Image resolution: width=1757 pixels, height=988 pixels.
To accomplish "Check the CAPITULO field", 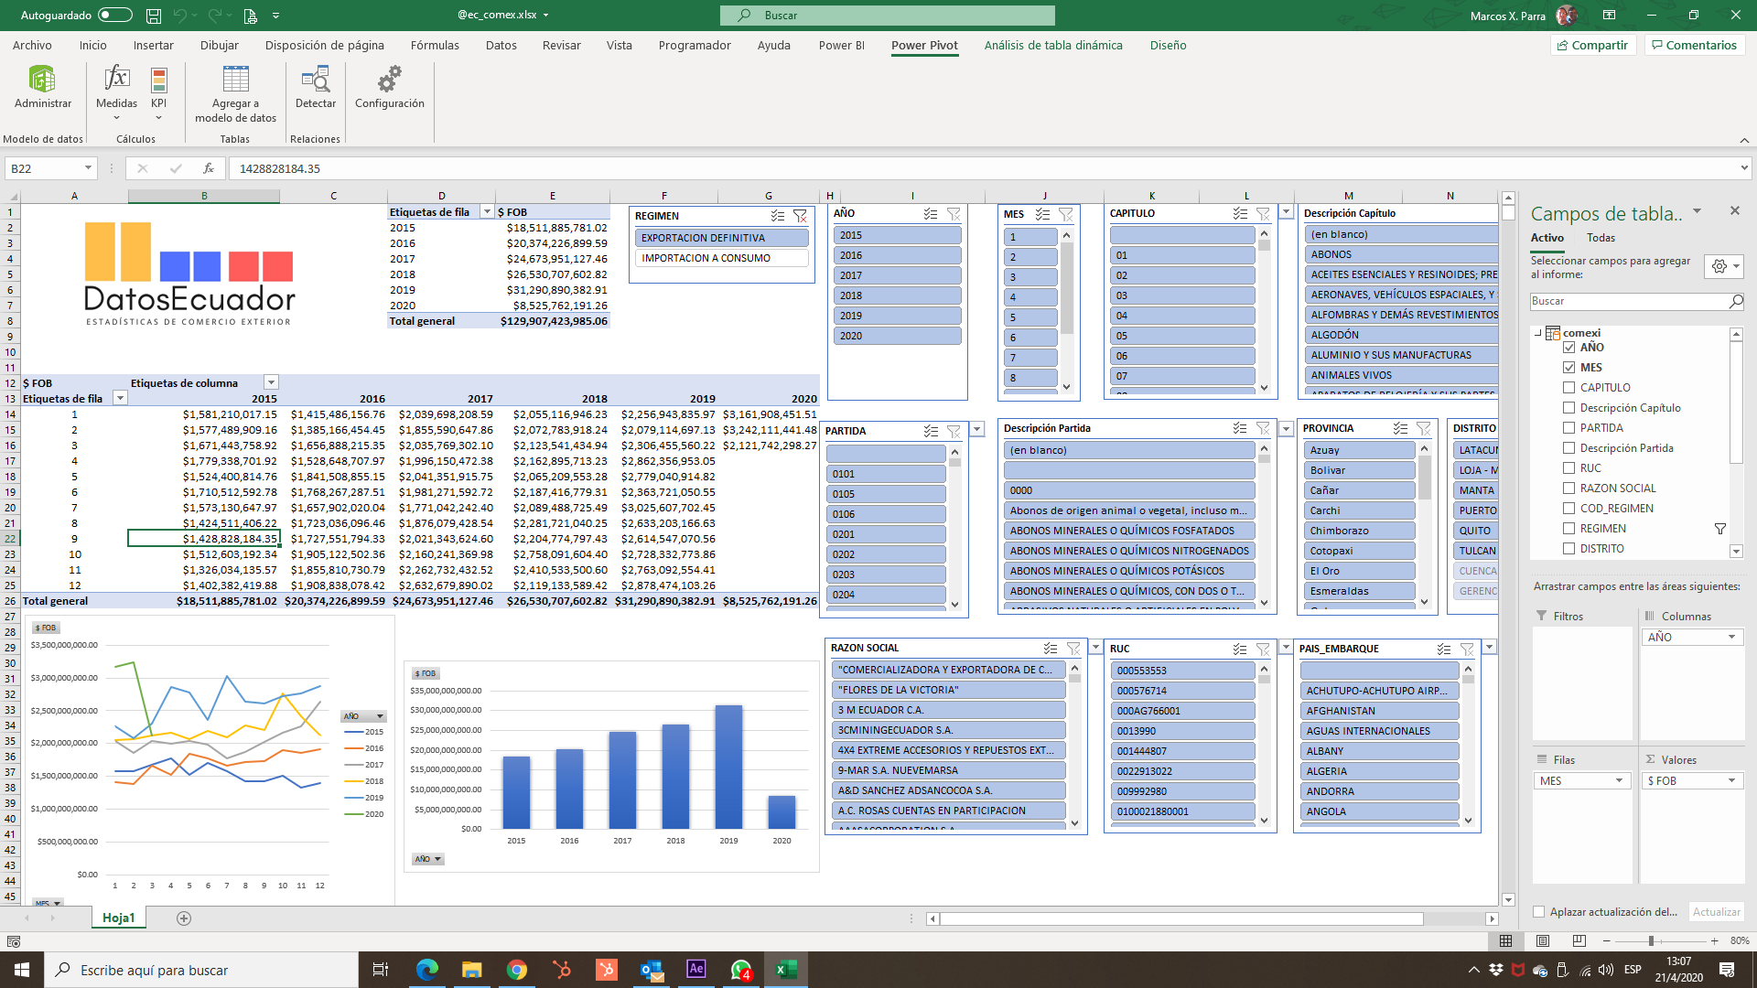I will [x=1569, y=388].
